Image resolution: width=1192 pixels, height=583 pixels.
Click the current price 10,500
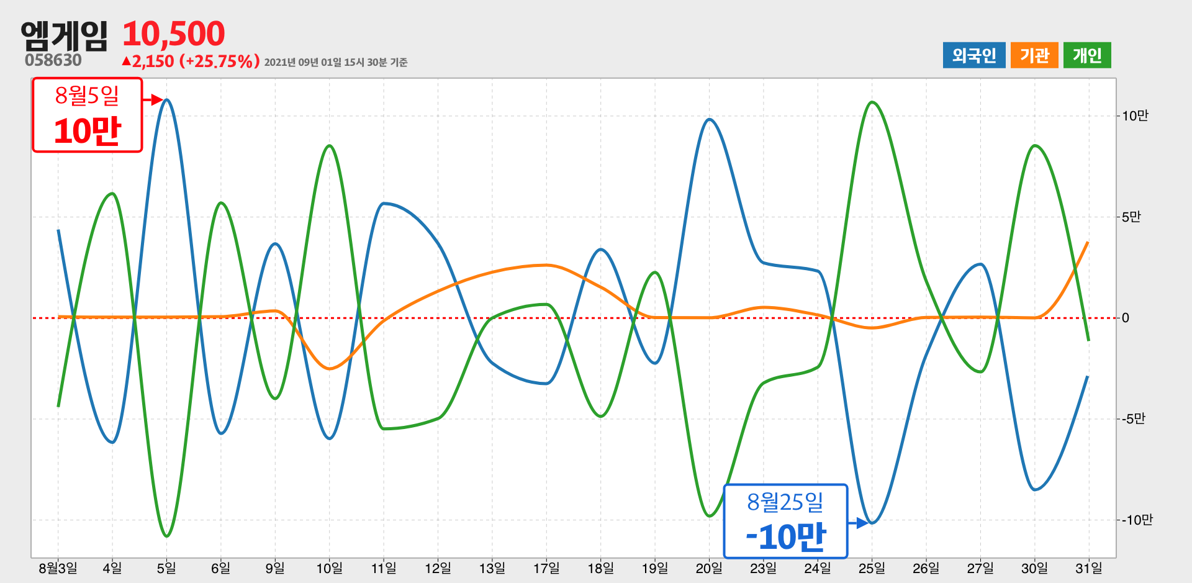(173, 34)
